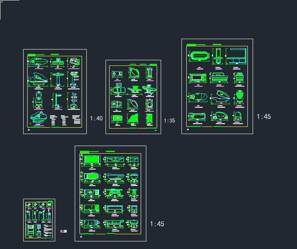The width and height of the screenshot is (297, 249).
Task: Click the 1:40 scale label
Action: 96,119
